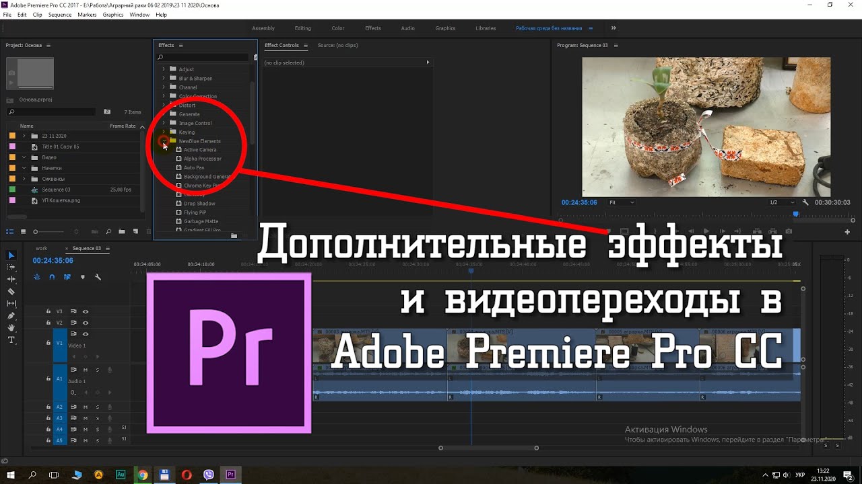Image resolution: width=862 pixels, height=484 pixels.
Task: Toggle track lock on V3
Action: click(x=48, y=312)
